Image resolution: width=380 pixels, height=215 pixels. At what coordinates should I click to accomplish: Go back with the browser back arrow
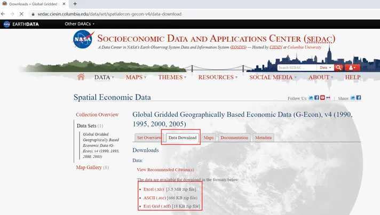[x=3, y=14]
